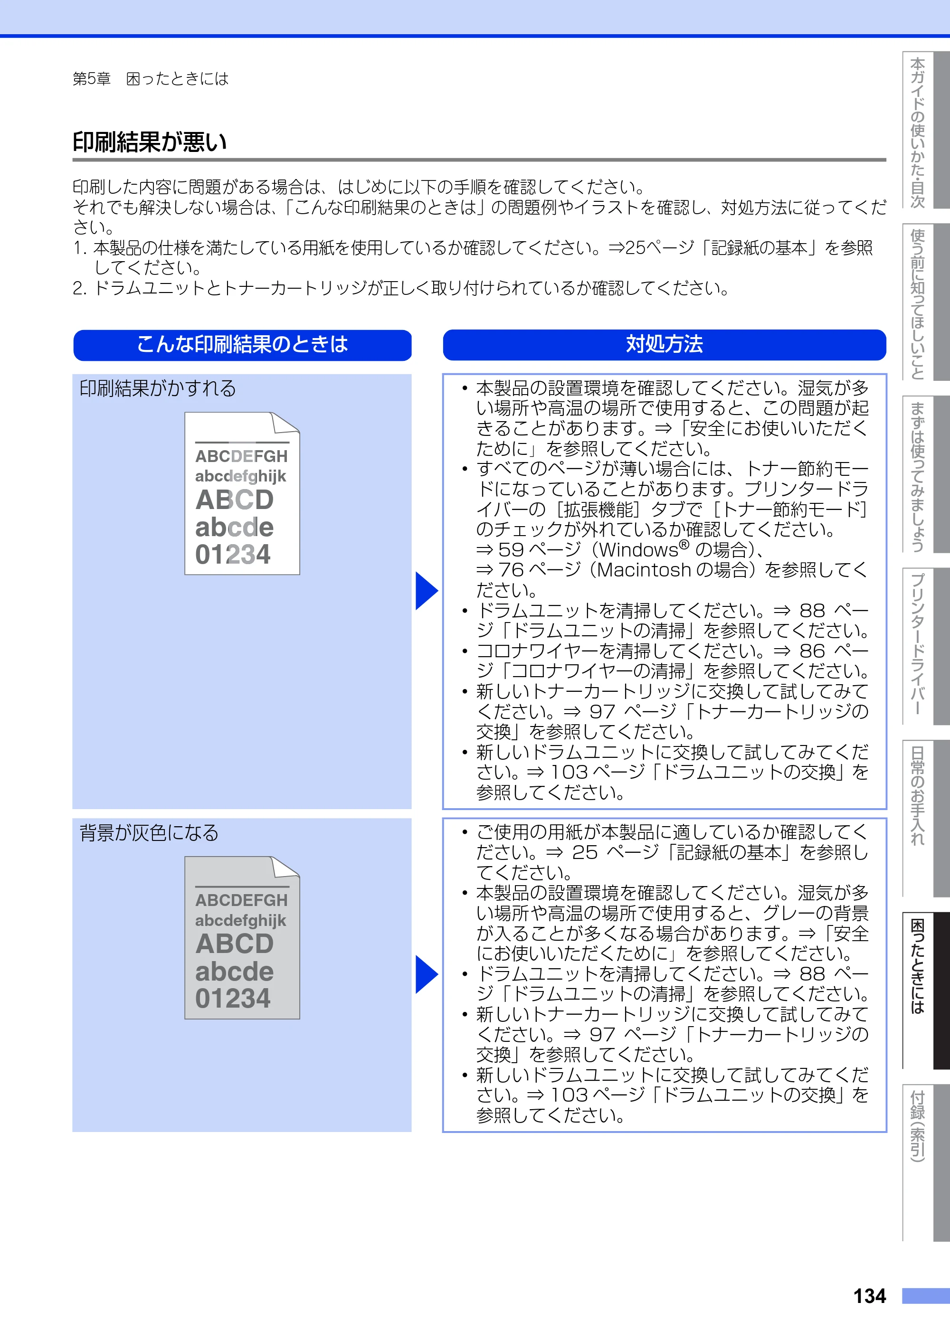Open the 日常のお手入れ side tab
Image resolution: width=950 pixels, height=1340 pixels.
(926, 819)
